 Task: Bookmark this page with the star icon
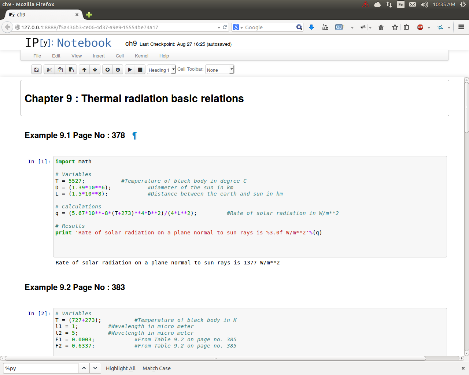click(x=395, y=27)
